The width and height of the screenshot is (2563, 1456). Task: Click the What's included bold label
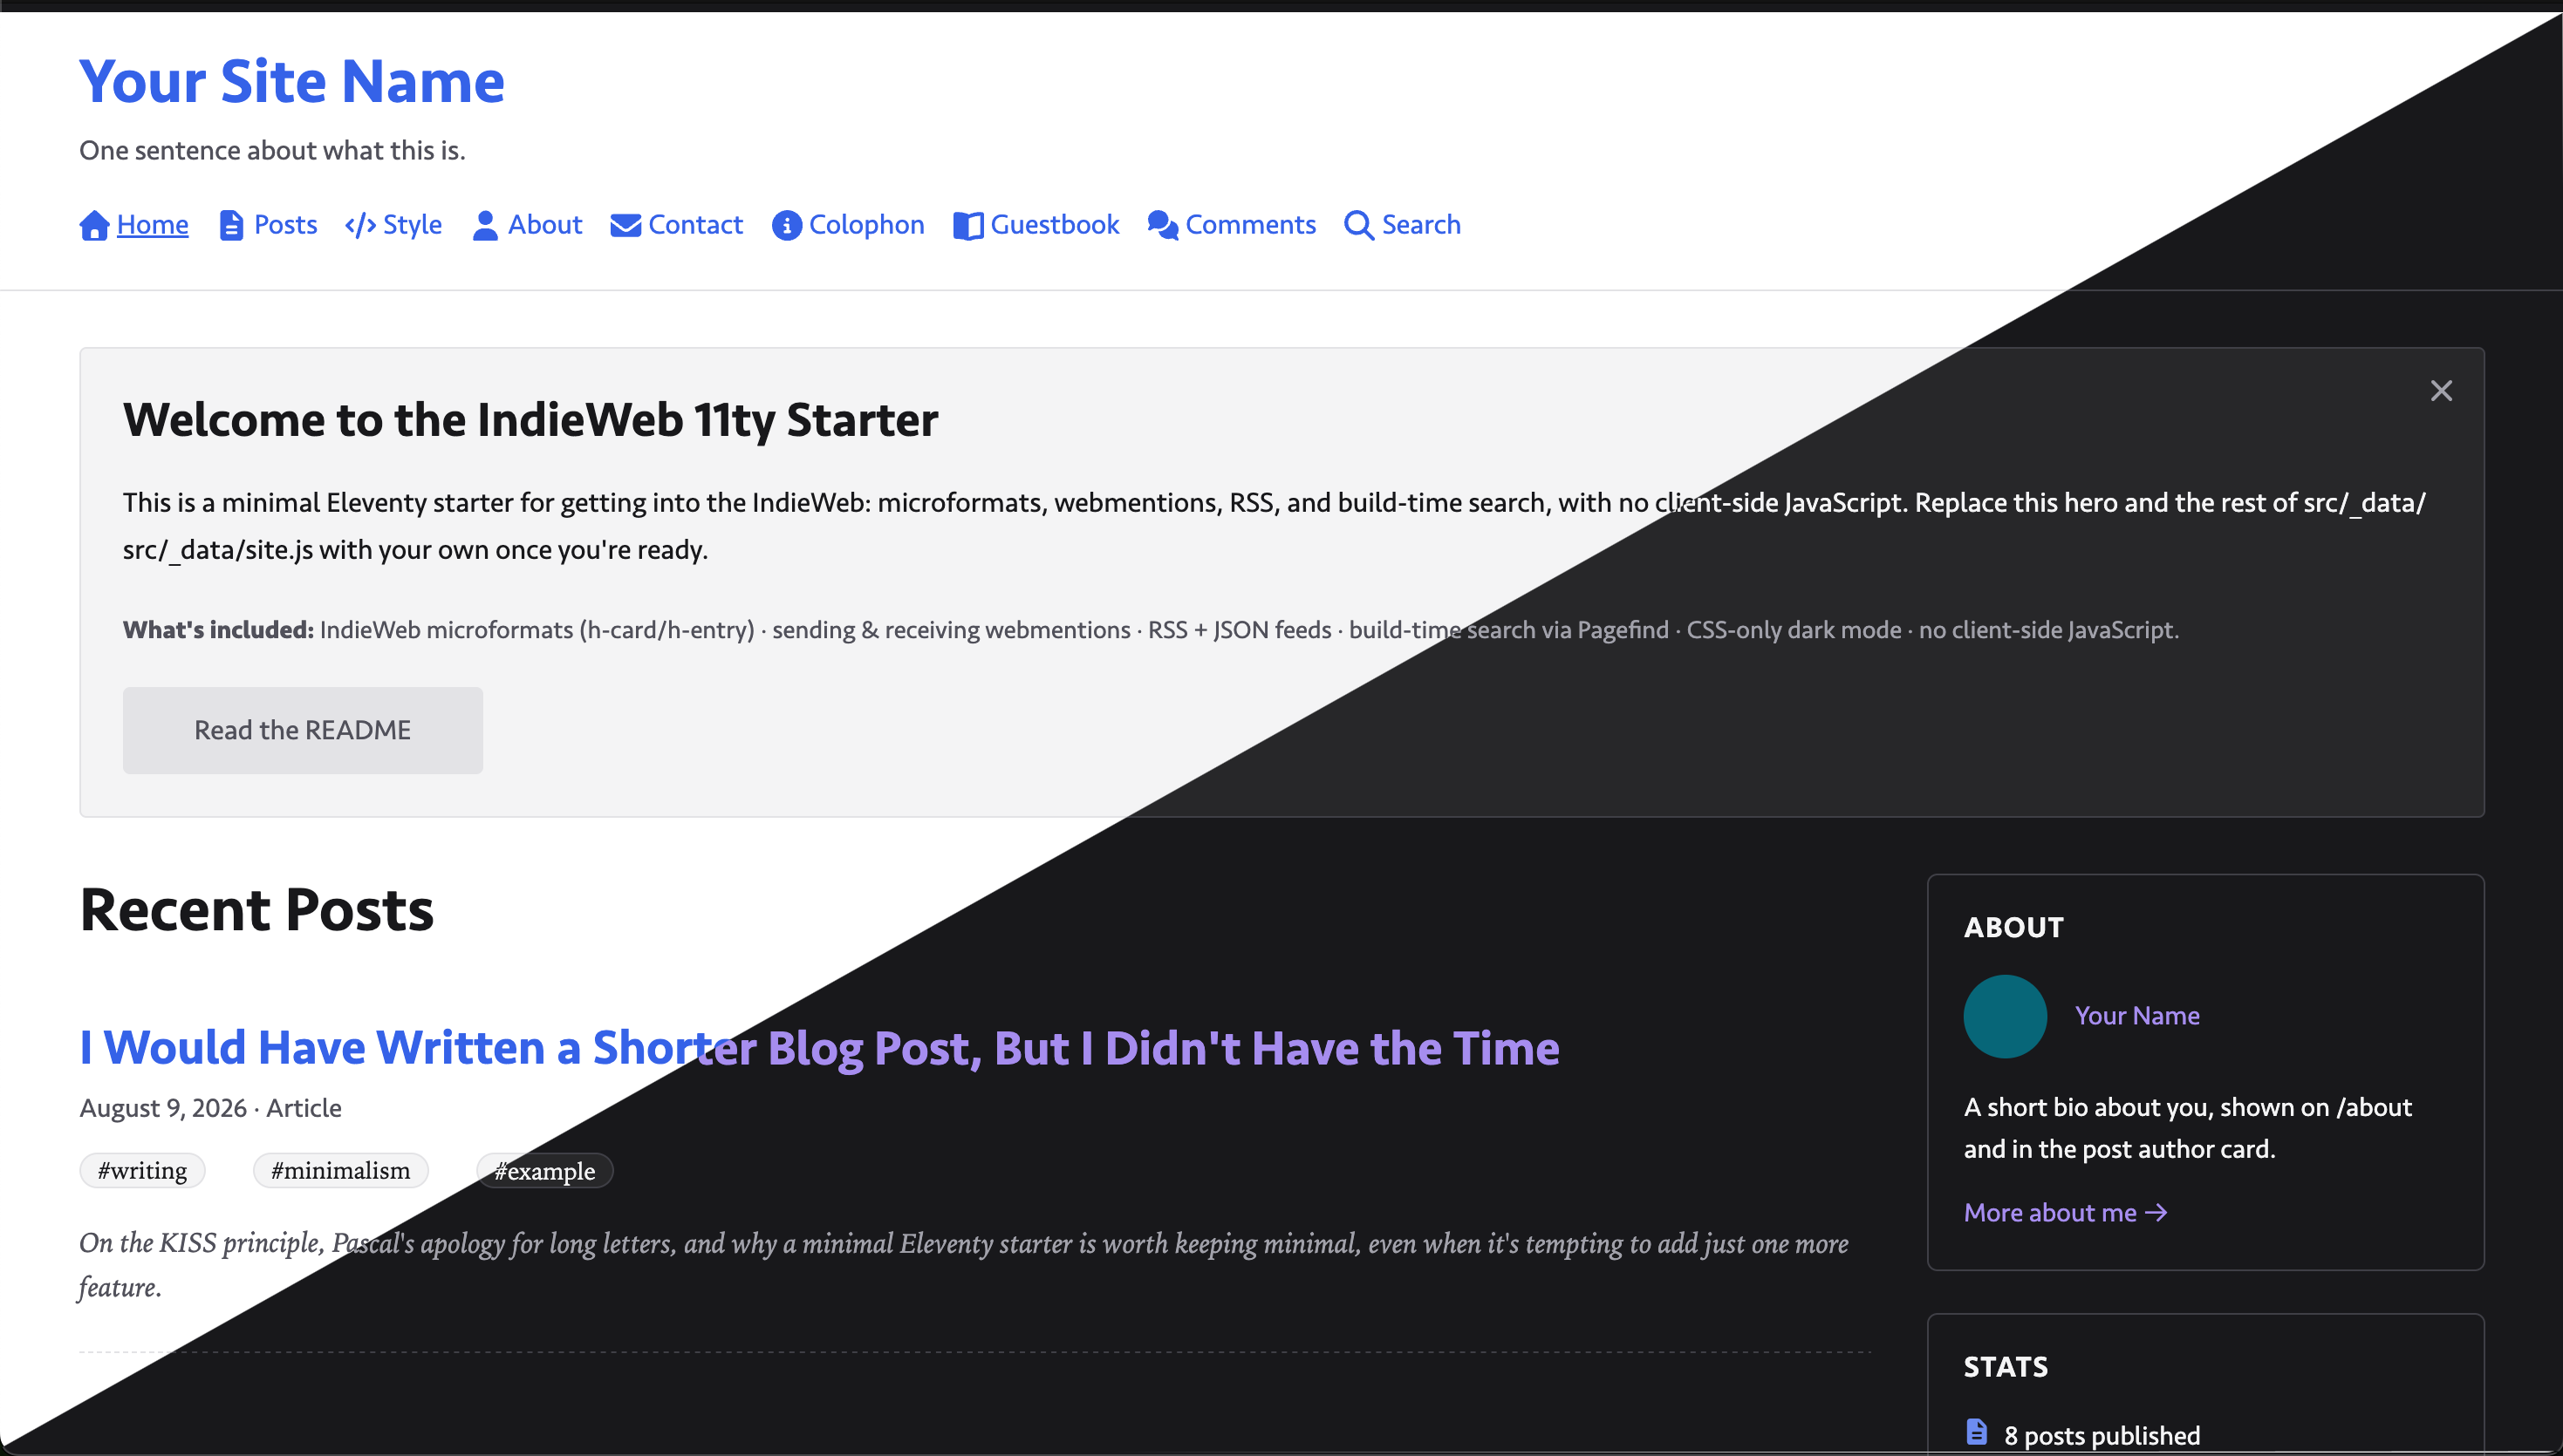[x=218, y=630]
